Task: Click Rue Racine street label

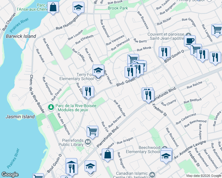Action: point(115,122)
